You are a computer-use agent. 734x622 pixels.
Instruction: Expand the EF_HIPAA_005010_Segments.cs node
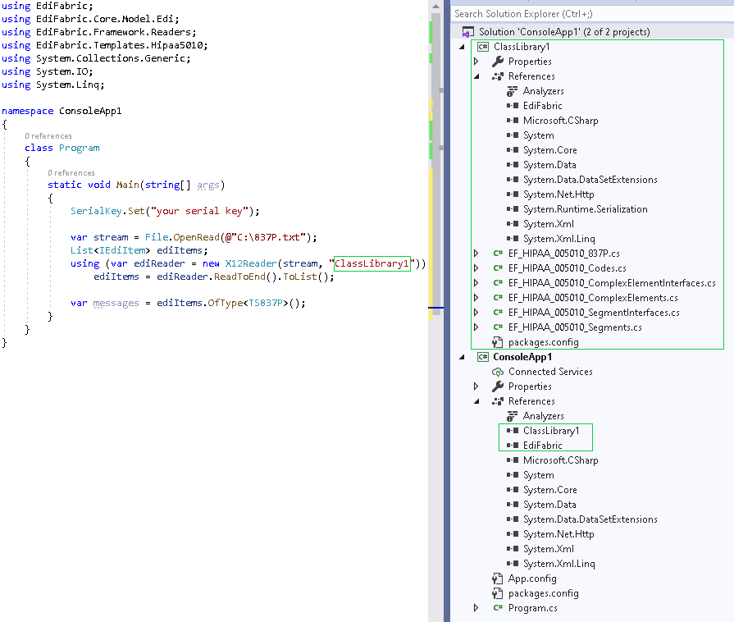point(476,327)
